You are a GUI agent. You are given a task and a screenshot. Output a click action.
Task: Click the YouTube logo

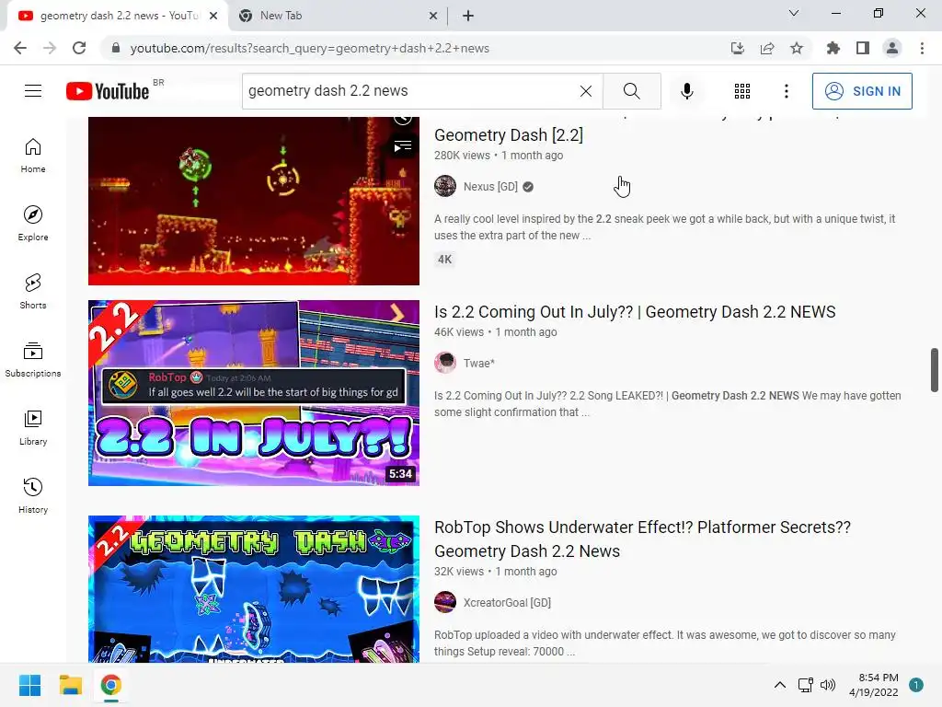108,91
